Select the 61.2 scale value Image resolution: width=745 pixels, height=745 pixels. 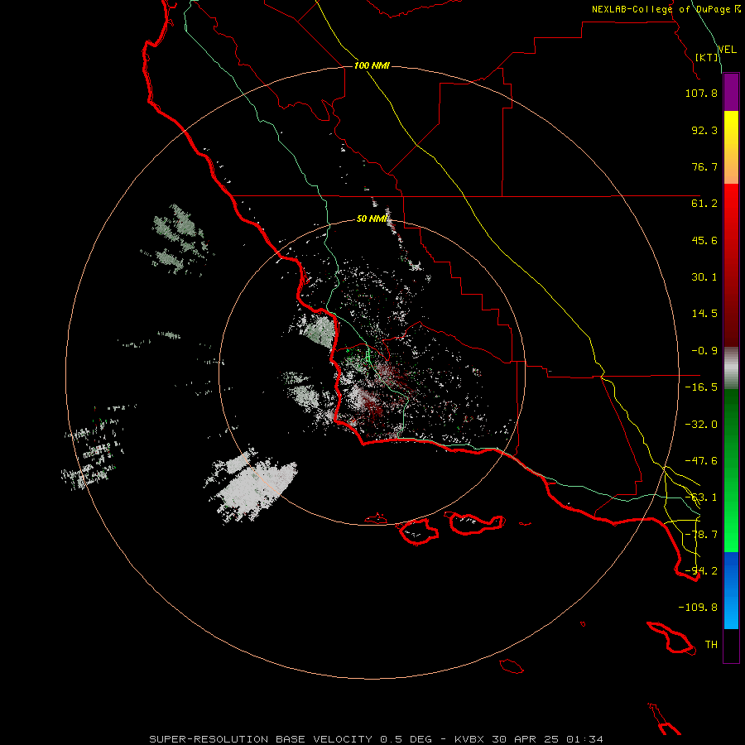tap(704, 204)
